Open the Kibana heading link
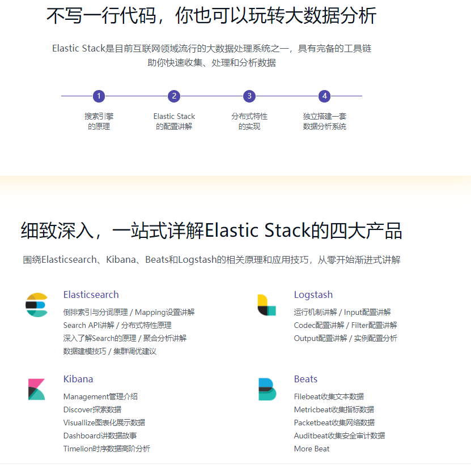This screenshot has width=471, height=465. (x=78, y=379)
